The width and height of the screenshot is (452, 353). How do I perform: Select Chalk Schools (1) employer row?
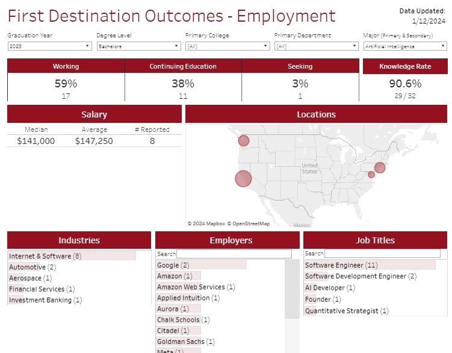pyautogui.click(x=184, y=320)
